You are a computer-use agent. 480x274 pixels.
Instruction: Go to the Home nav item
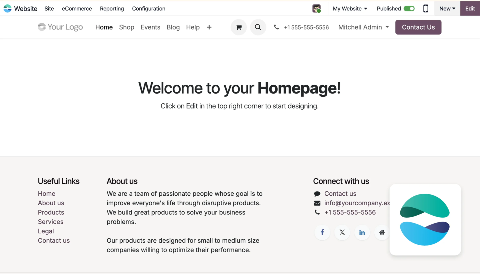pyautogui.click(x=104, y=27)
